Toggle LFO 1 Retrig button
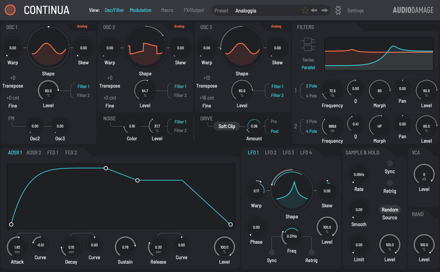The width and height of the screenshot is (440, 272). [x=312, y=252]
